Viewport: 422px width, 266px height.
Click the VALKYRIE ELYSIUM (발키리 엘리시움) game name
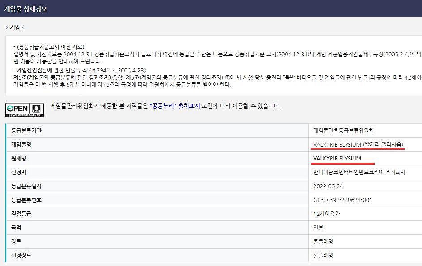[358, 144]
